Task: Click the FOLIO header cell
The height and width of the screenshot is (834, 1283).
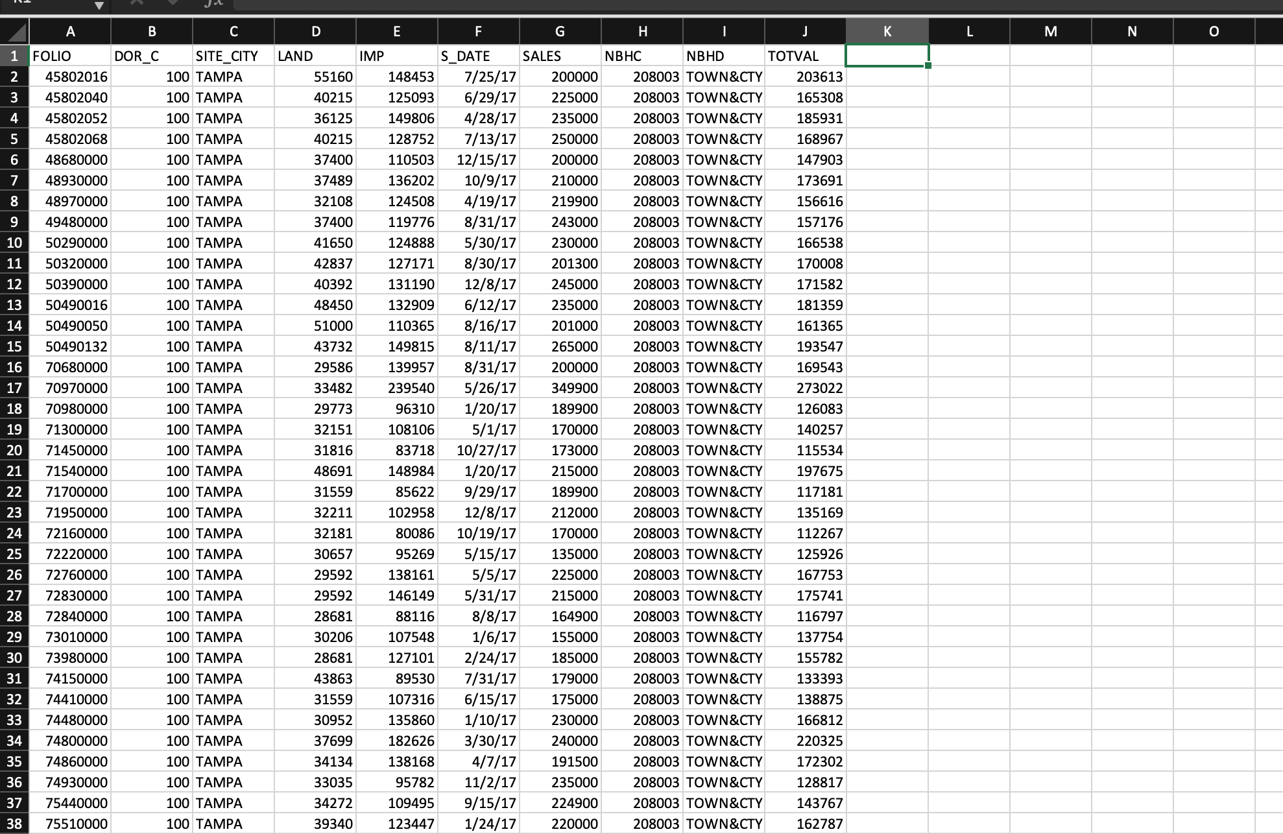Action: coord(70,56)
